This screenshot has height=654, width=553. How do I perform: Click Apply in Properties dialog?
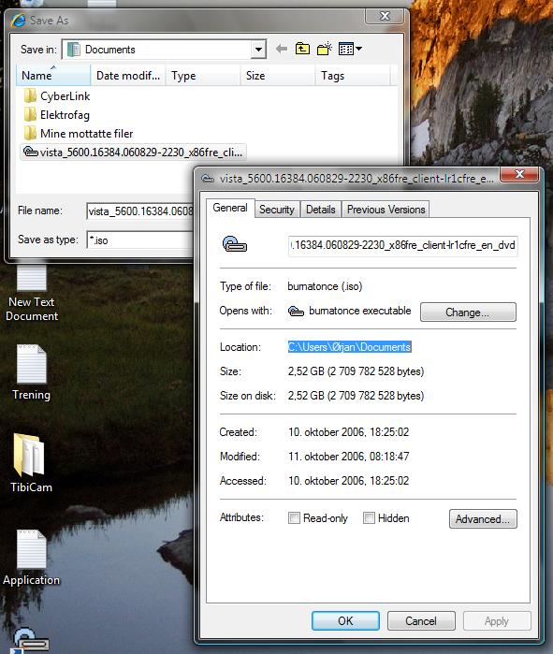pyautogui.click(x=497, y=621)
